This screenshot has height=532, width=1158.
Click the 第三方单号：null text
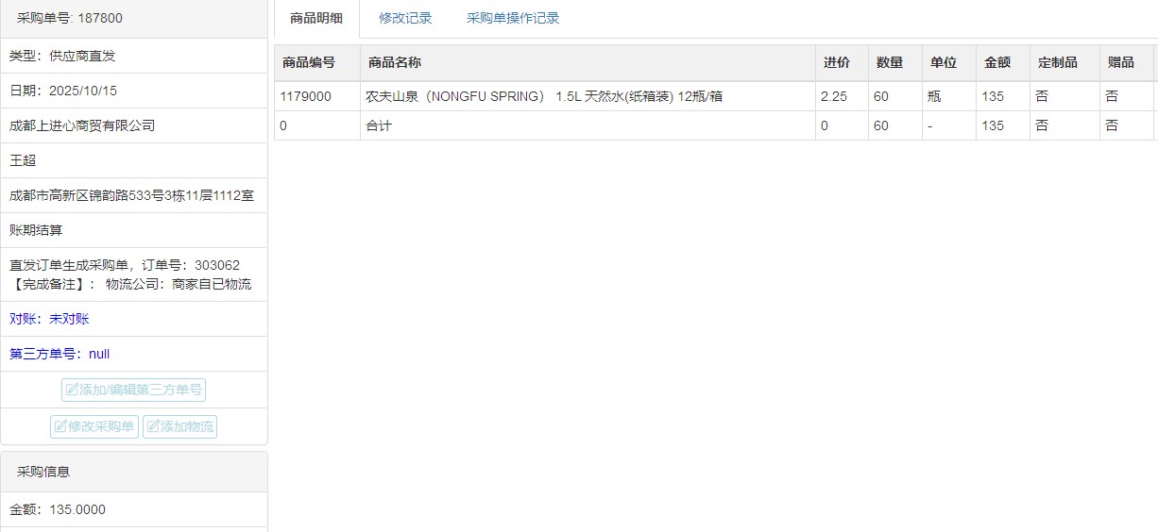tap(60, 354)
